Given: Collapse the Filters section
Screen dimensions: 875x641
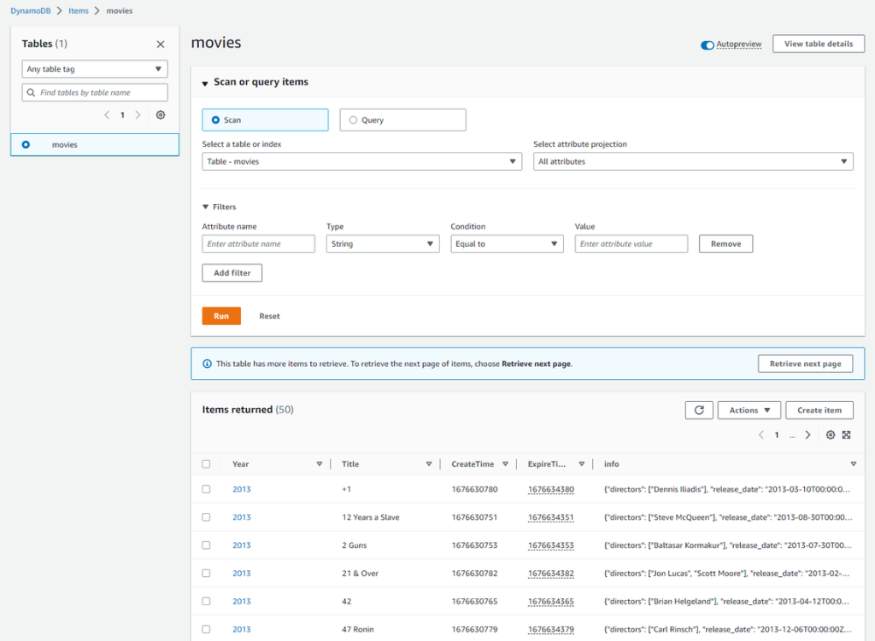Looking at the screenshot, I should [x=205, y=207].
